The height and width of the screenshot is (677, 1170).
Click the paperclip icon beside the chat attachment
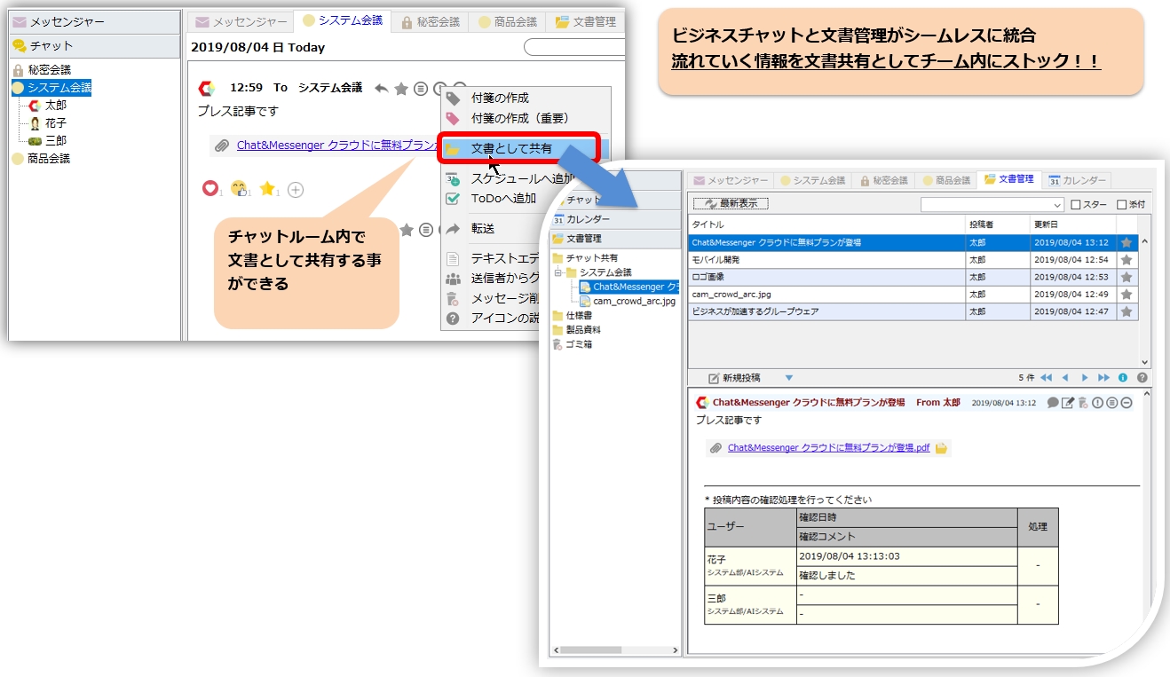tap(222, 146)
